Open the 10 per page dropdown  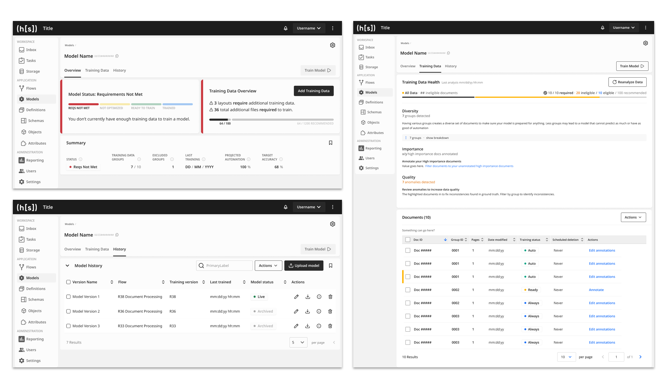[x=566, y=357]
